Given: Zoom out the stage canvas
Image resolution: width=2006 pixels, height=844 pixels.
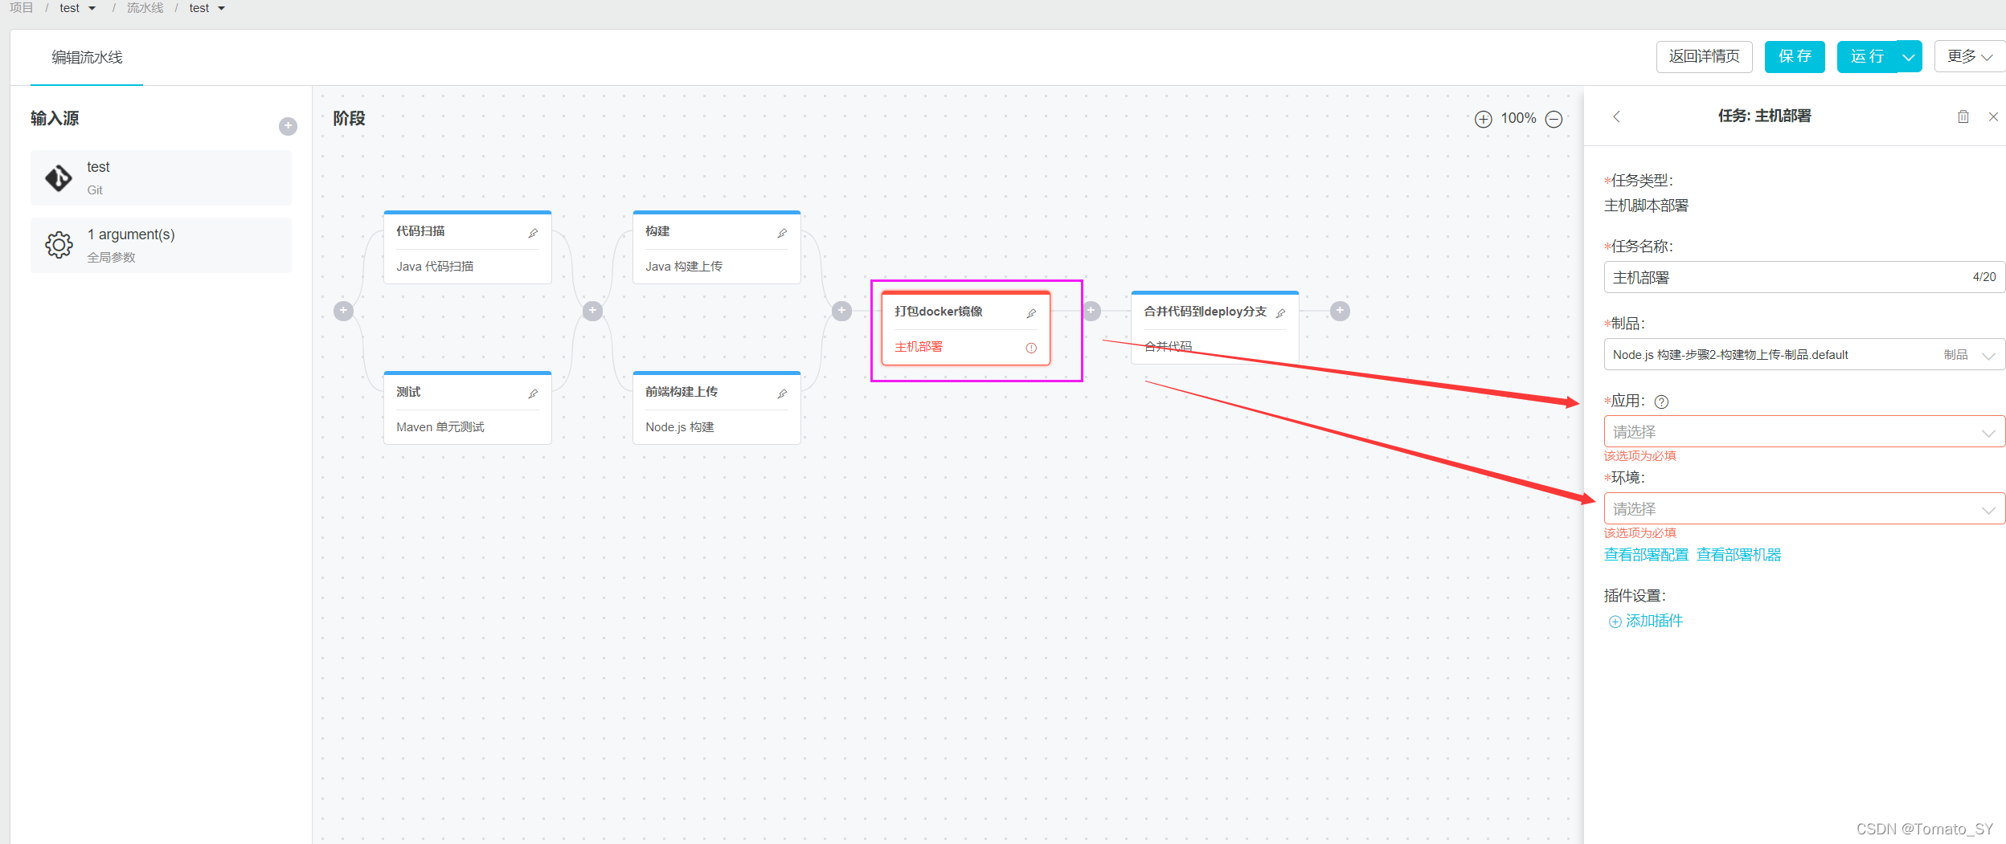Looking at the screenshot, I should click(x=1554, y=119).
